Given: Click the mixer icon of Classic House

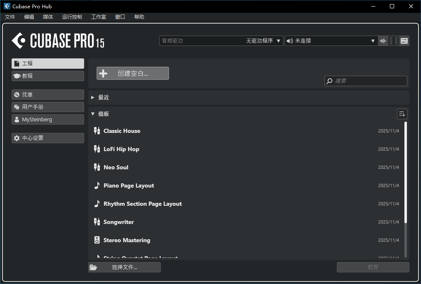Looking at the screenshot, I should point(97,130).
